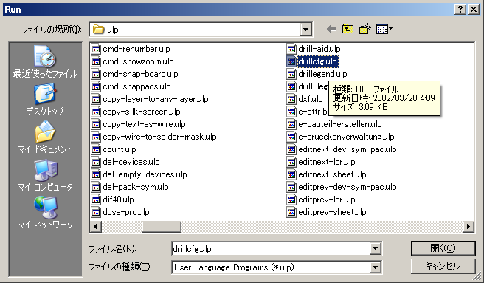Select file editnext-dev-sym-pac.ulp
Image resolution: width=484 pixels, height=283 pixels.
342,150
